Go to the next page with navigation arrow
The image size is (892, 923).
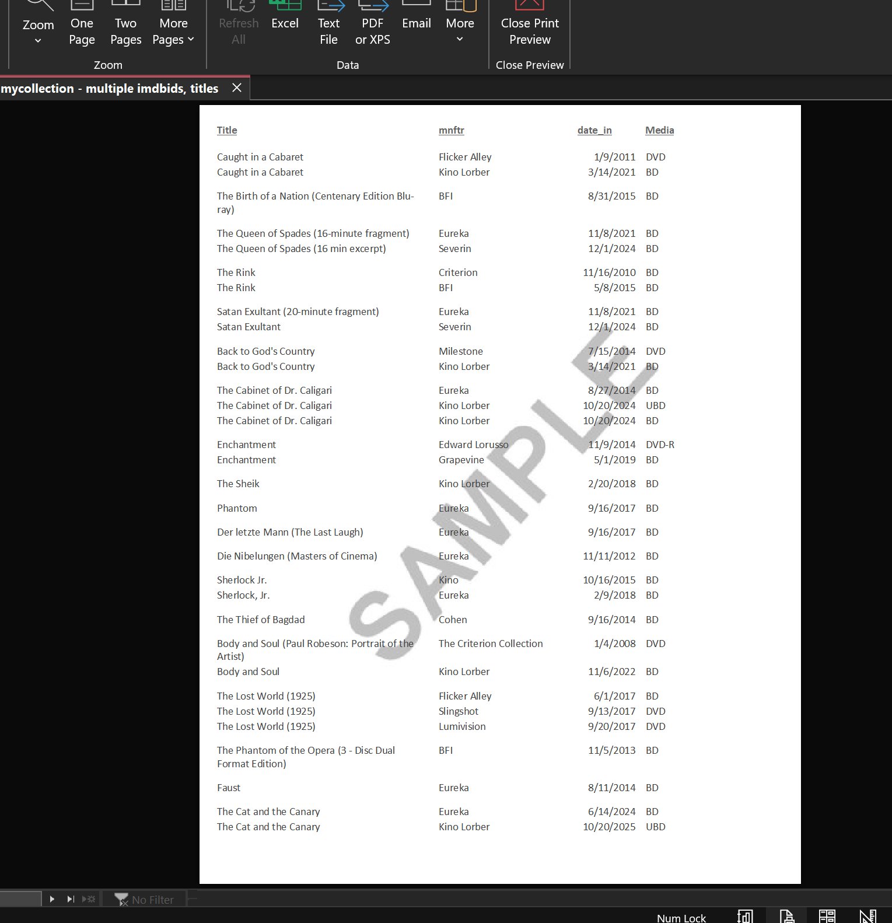click(52, 899)
